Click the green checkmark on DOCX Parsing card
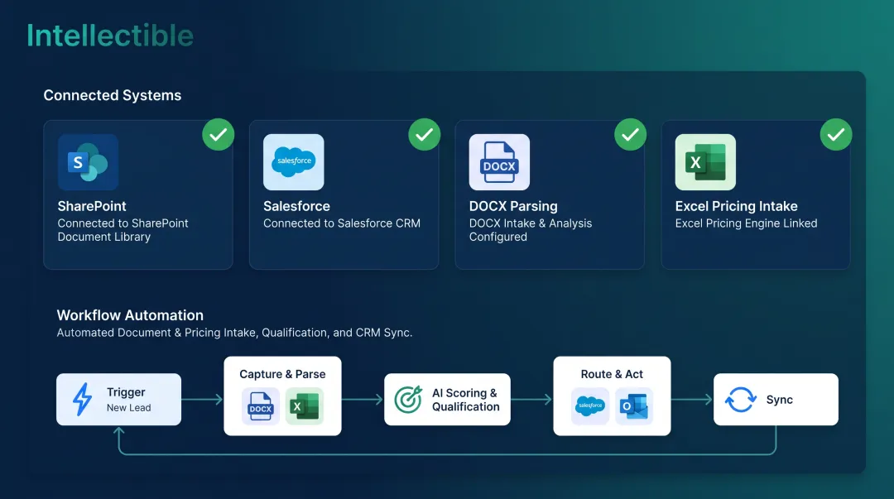This screenshot has height=499, width=894. 630,135
